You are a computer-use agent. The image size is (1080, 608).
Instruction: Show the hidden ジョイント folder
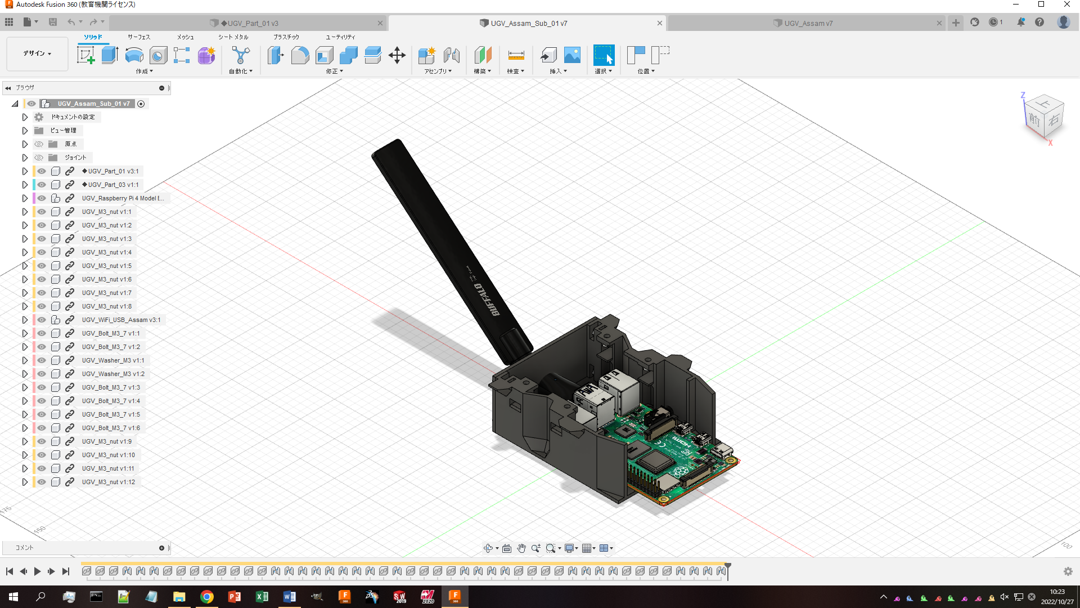point(39,158)
